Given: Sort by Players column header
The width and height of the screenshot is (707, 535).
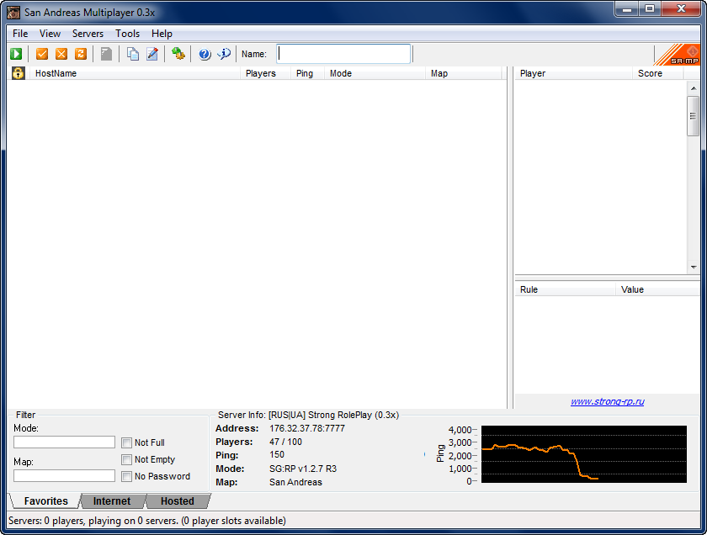Looking at the screenshot, I should click(x=265, y=73).
